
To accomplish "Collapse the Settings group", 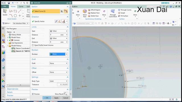I will [x=67, y=77].
